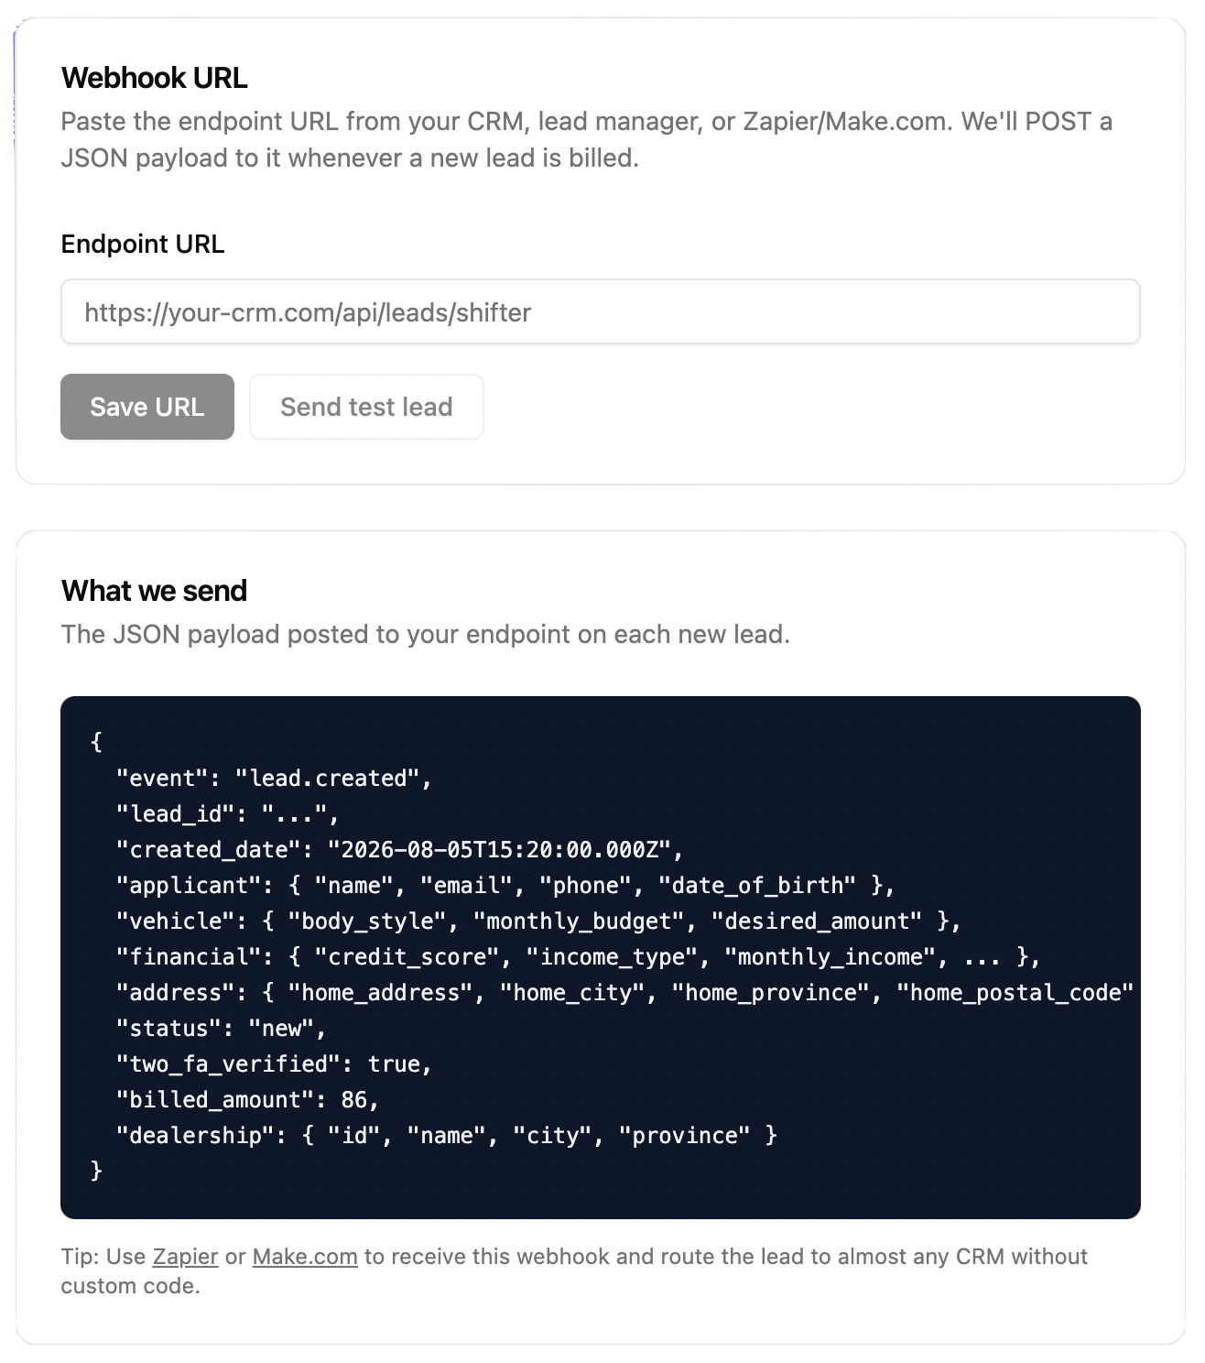Viewport: 1205px width, 1363px height.
Task: Click the What we send heading
Action: (154, 591)
